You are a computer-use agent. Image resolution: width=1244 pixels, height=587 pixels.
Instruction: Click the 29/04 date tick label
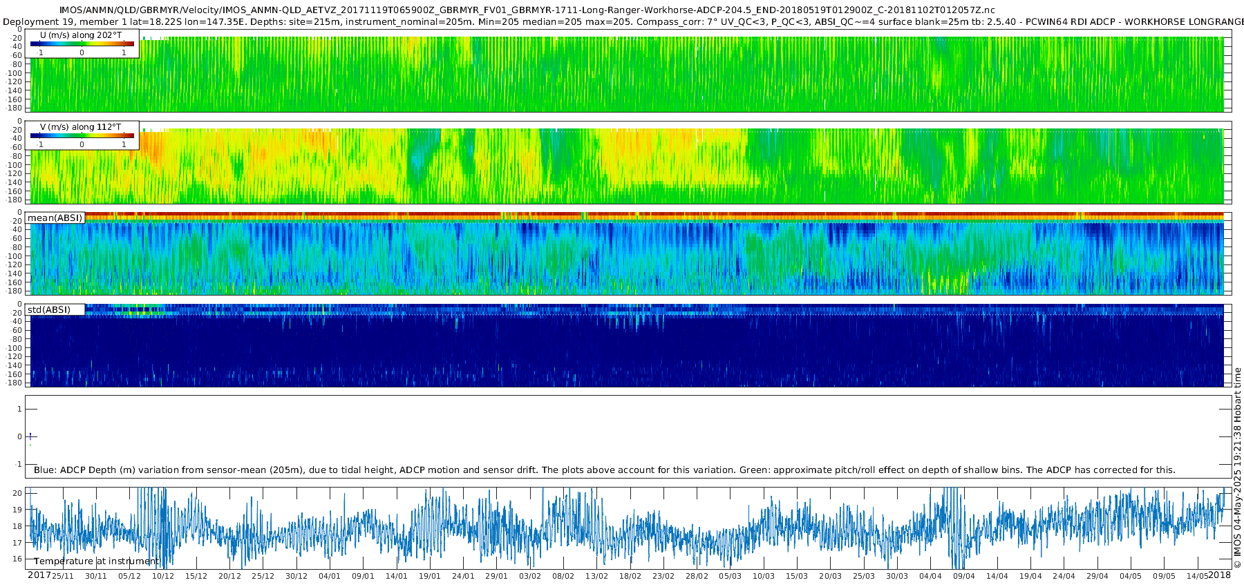(1097, 576)
